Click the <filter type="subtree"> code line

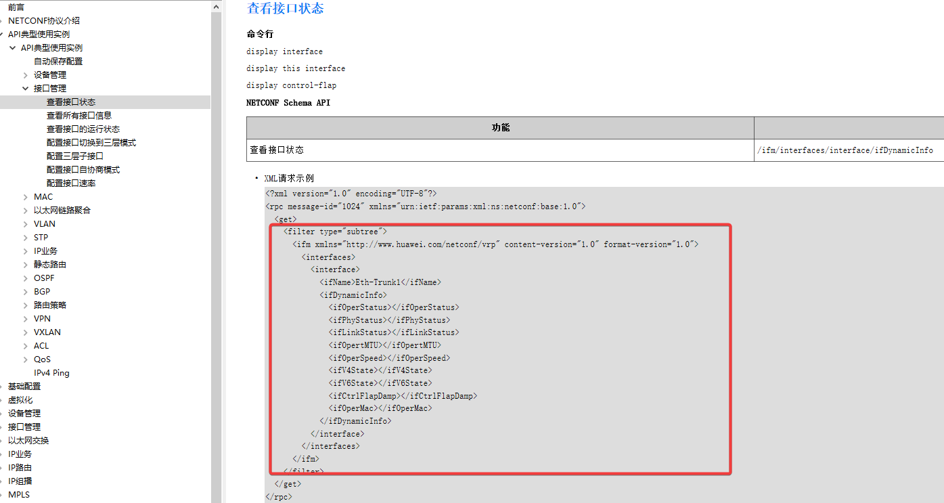[335, 232]
